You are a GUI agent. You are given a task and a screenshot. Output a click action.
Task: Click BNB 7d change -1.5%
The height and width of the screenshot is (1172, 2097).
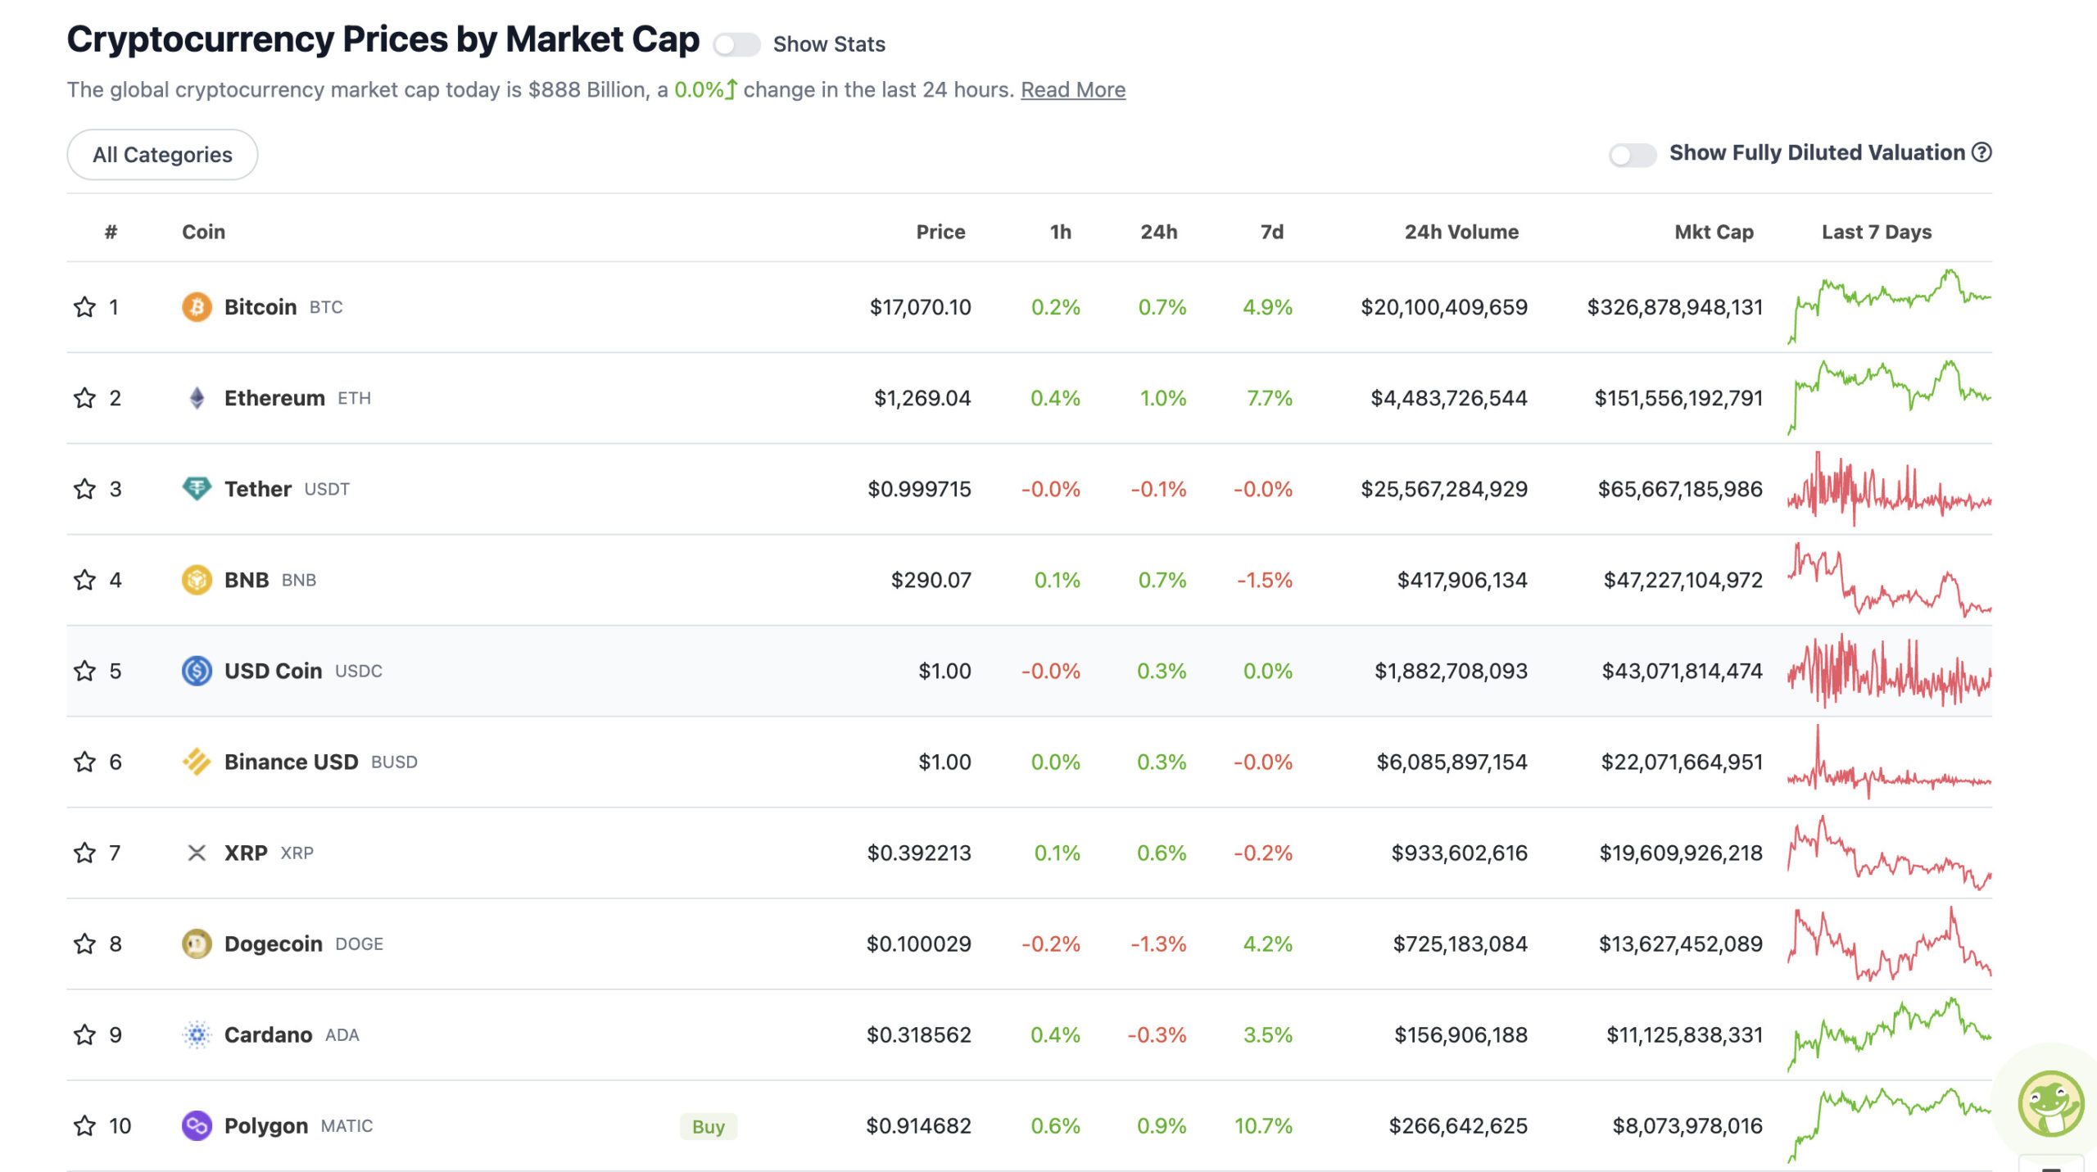click(1264, 580)
